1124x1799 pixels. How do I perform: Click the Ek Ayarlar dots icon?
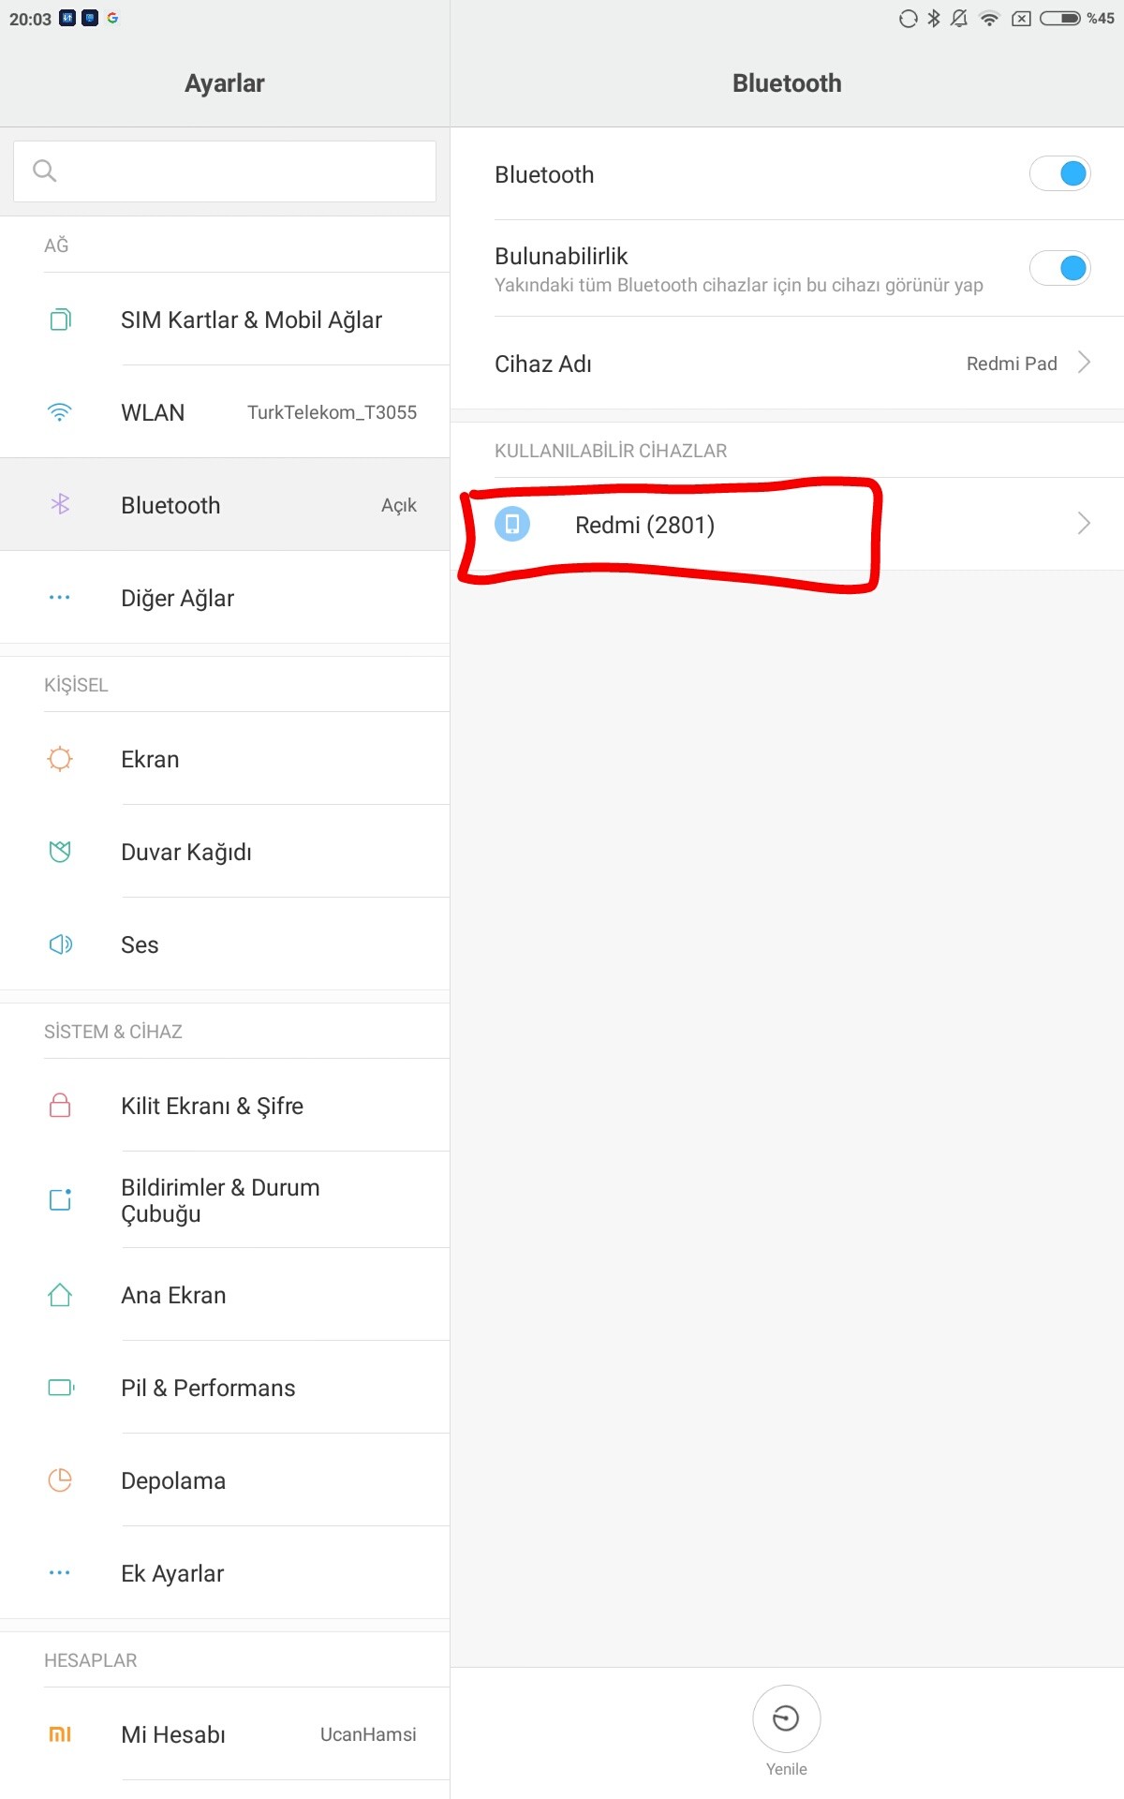60,1573
